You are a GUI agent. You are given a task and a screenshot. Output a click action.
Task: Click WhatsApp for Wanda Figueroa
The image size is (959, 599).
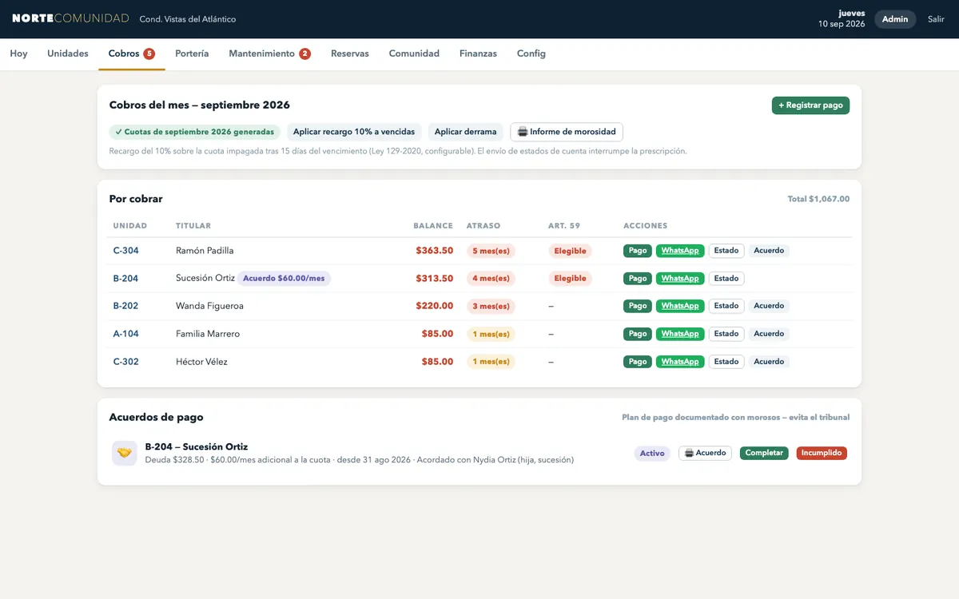pyautogui.click(x=680, y=306)
